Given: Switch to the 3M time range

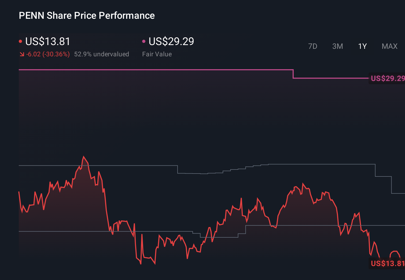Looking at the screenshot, I should [x=337, y=46].
